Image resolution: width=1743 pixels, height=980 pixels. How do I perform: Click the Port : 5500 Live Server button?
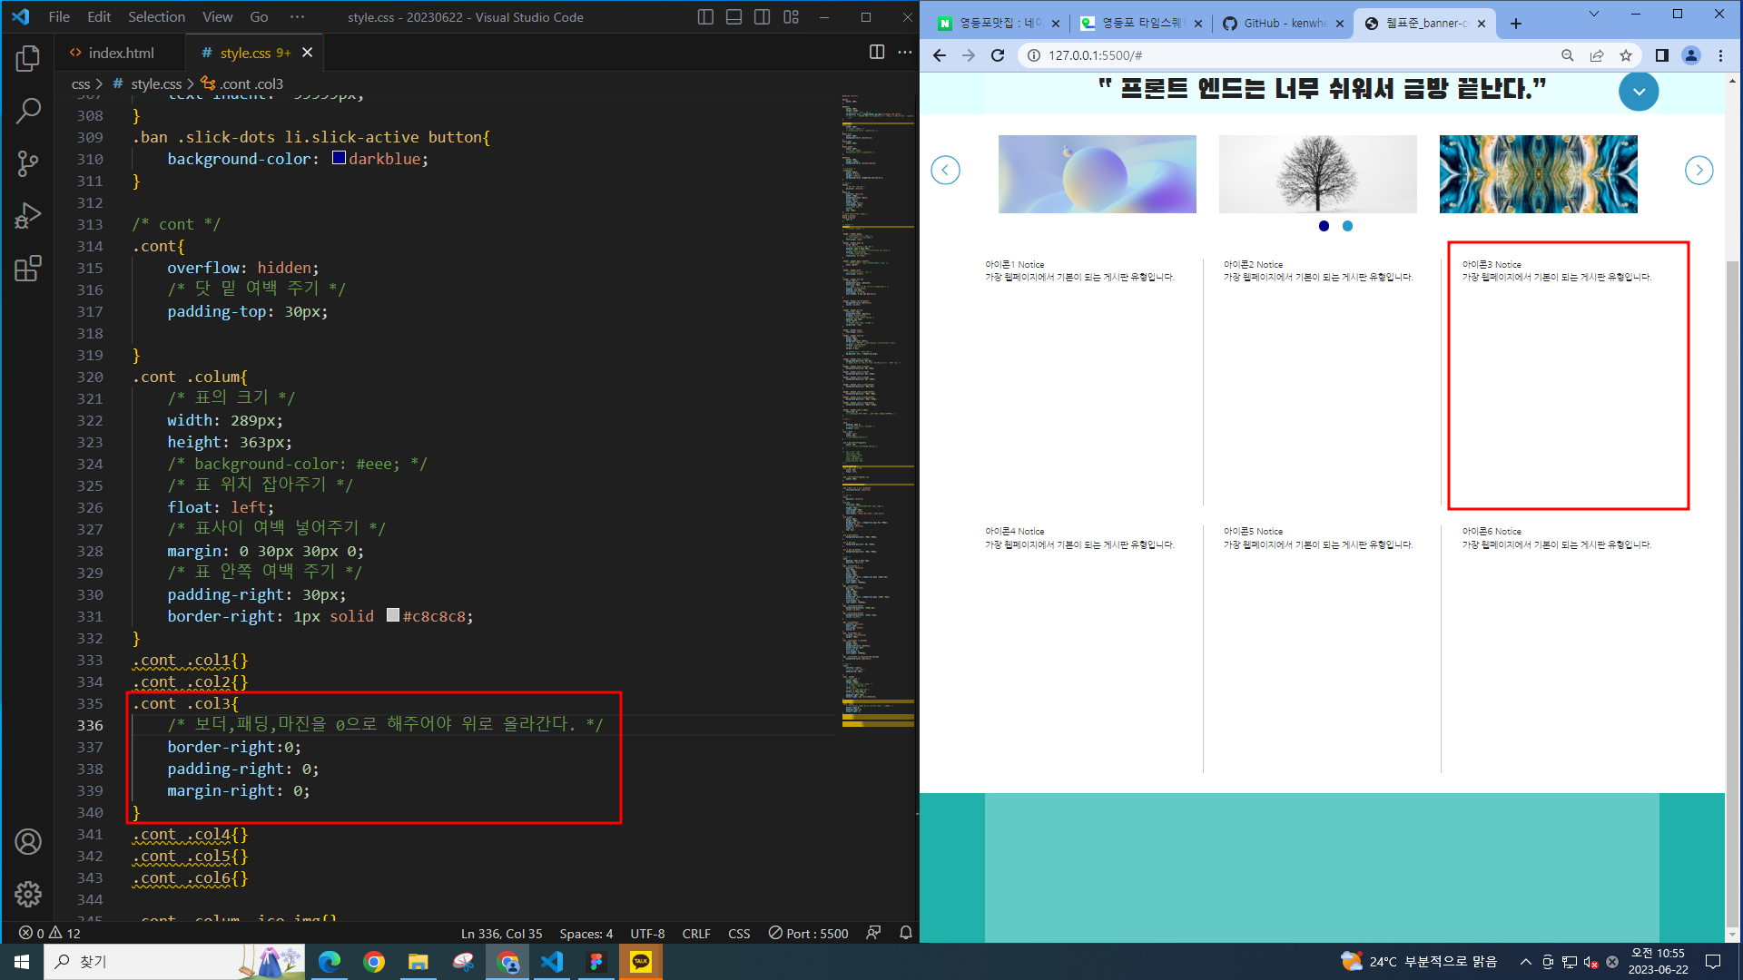(808, 933)
